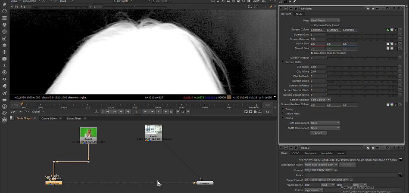The height and width of the screenshot is (193, 409).
Task: Open the FurnaceCore icon in the left toolbar
Action: [4, 106]
